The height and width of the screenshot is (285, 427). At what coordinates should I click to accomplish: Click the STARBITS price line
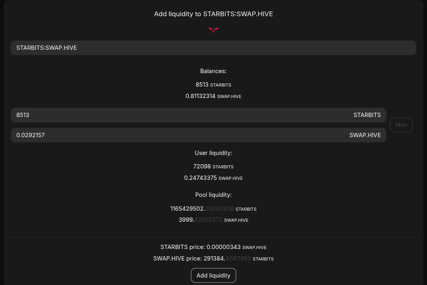click(213, 247)
